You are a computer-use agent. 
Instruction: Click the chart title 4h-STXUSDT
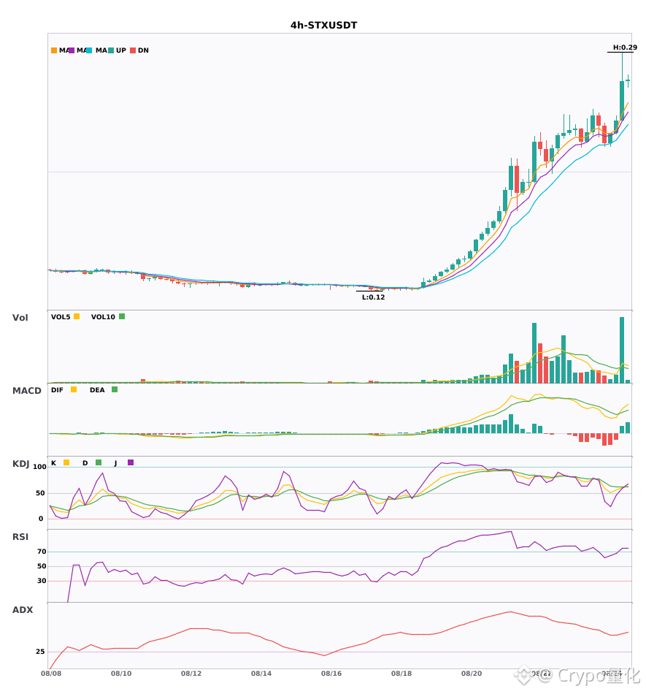click(323, 26)
